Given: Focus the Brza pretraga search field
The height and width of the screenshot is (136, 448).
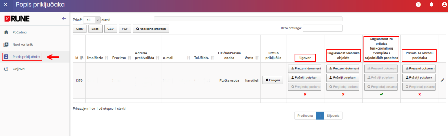Looking at the screenshot, I should click(x=322, y=28).
